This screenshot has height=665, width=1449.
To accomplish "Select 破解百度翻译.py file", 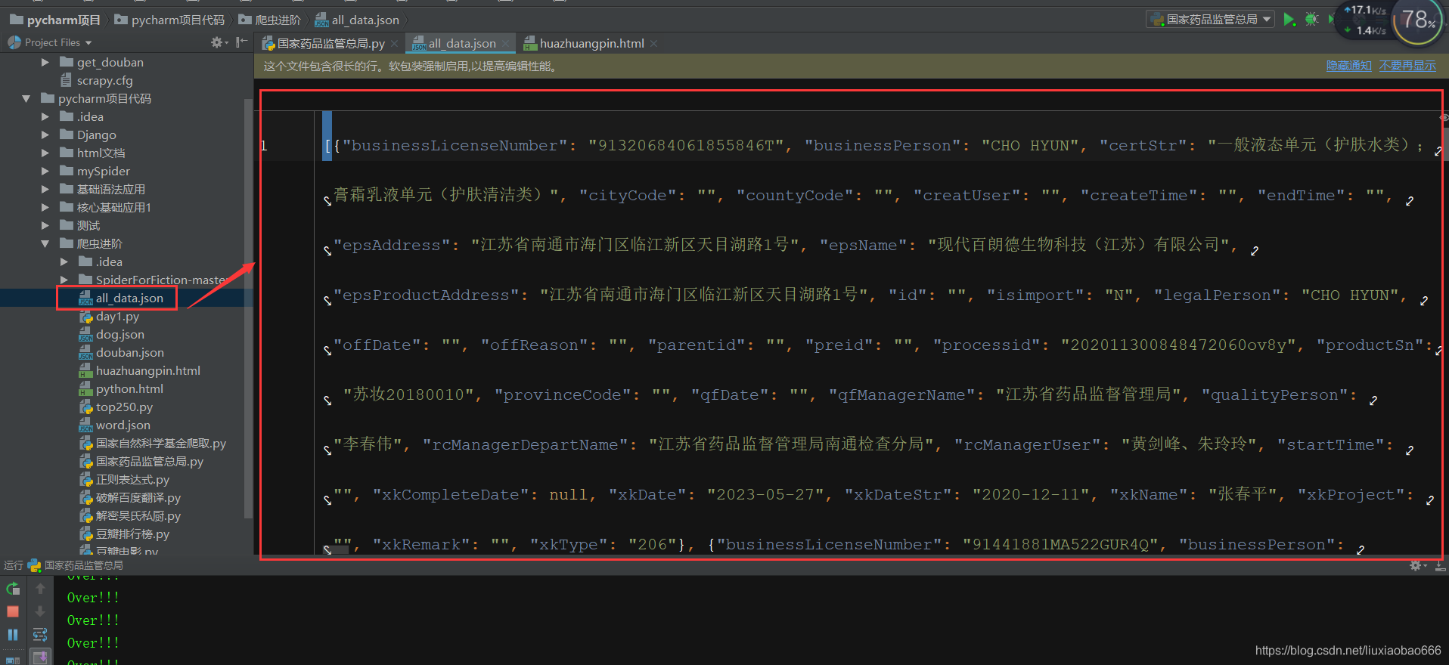I will pos(130,497).
